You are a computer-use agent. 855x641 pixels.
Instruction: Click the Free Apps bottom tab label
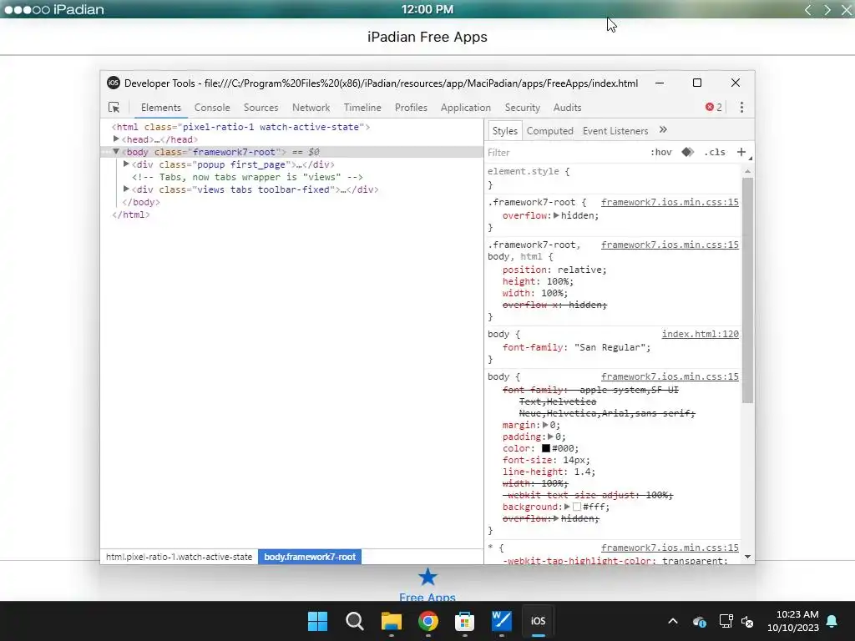click(427, 598)
